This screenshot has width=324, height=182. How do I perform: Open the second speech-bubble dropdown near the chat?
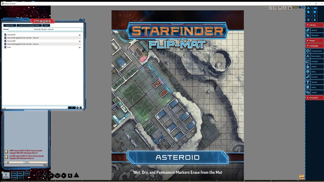(x=37, y=162)
